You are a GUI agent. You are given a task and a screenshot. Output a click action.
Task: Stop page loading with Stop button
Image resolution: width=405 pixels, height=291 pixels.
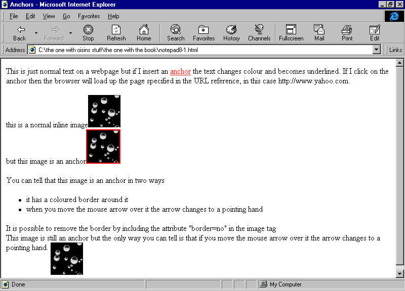pos(88,33)
